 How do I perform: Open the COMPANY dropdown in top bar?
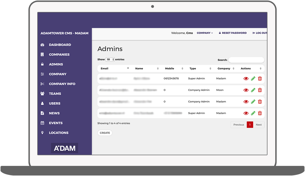point(205,33)
